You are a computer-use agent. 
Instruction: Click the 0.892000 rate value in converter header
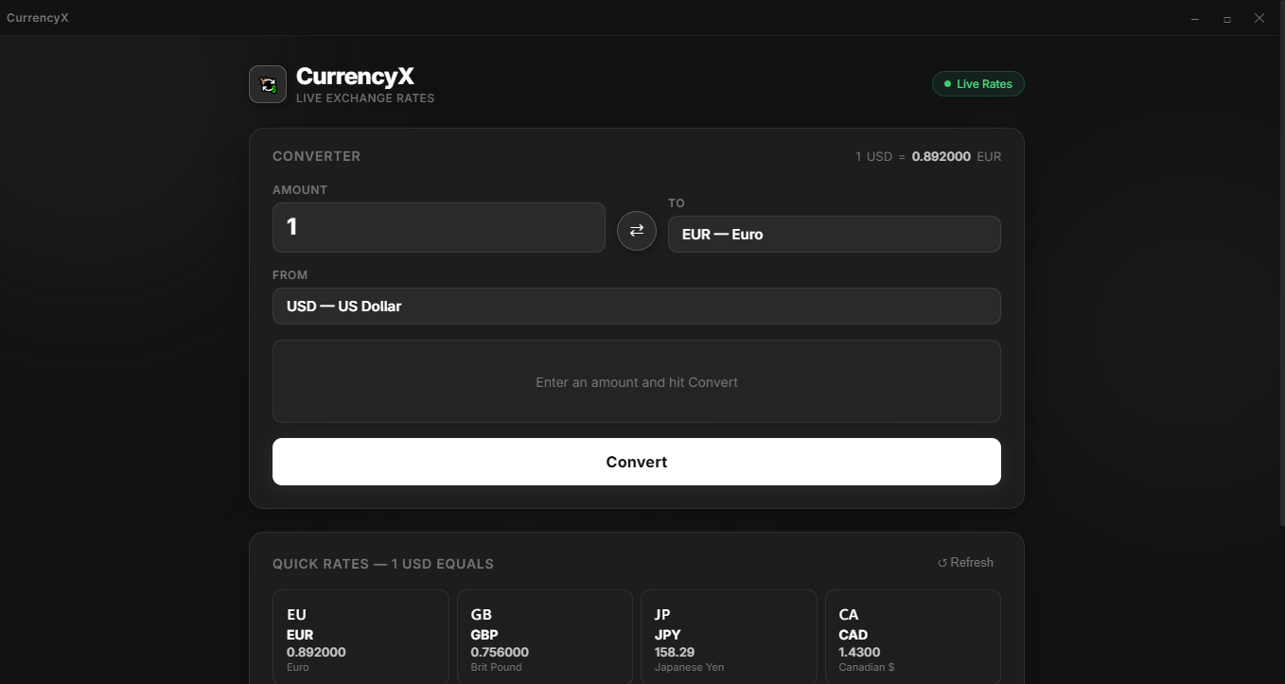(942, 156)
